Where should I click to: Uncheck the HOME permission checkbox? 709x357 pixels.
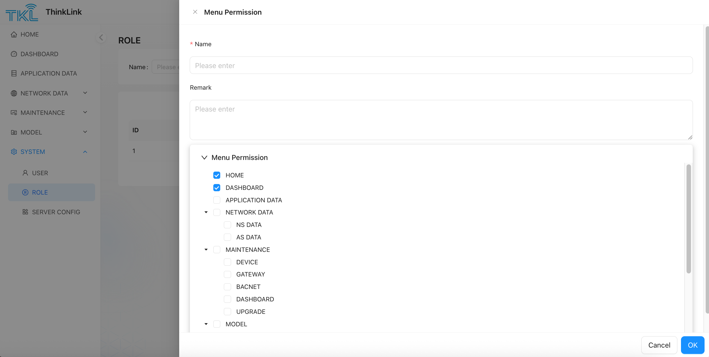[217, 175]
